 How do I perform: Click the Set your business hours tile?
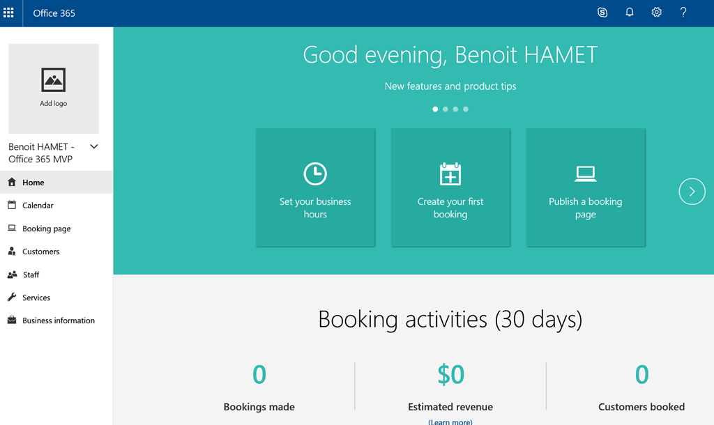[315, 187]
